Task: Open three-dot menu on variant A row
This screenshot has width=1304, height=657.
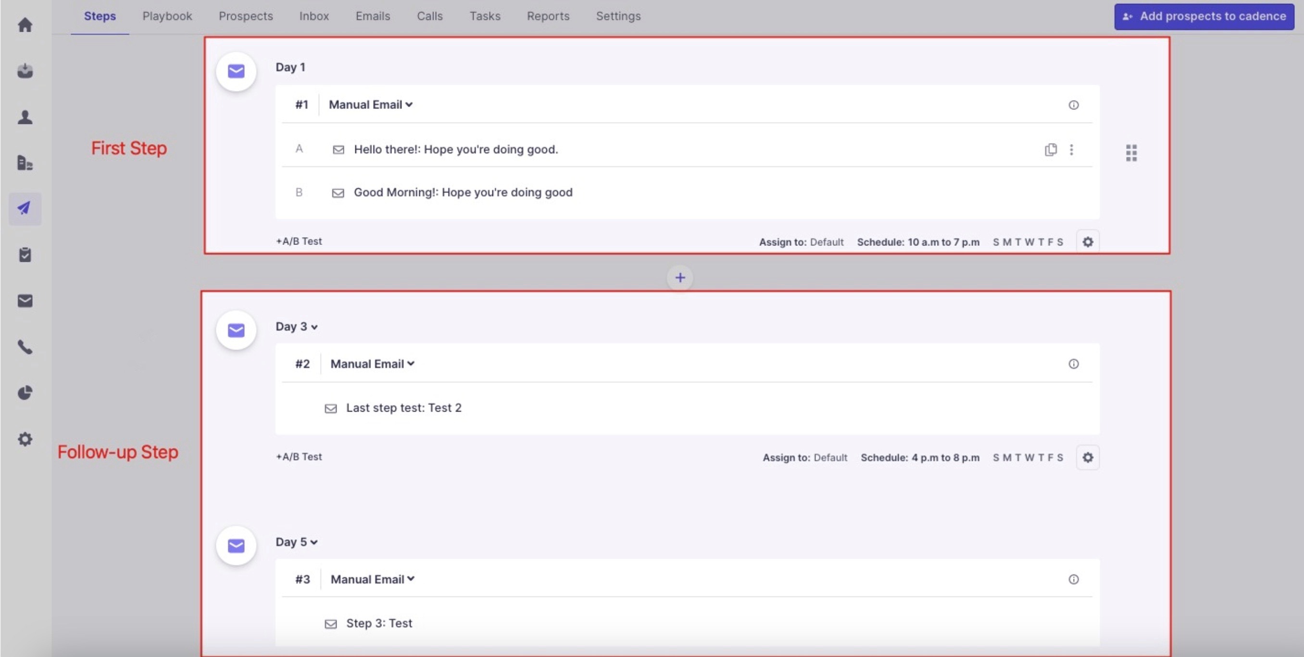Action: [1071, 150]
